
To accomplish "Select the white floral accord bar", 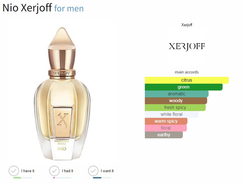I will click(x=172, y=114).
